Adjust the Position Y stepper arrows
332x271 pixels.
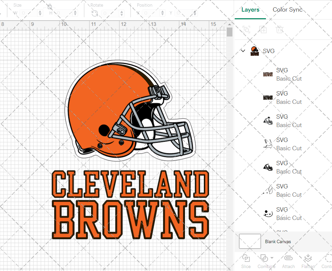pyautogui.click(x=195, y=13)
